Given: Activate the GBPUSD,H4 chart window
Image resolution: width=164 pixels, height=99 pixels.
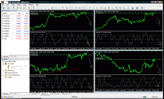Looking at the screenshot, I should tap(129, 71).
